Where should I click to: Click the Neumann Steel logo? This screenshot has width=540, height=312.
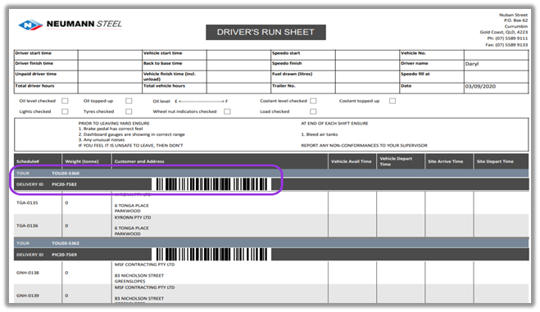point(70,25)
